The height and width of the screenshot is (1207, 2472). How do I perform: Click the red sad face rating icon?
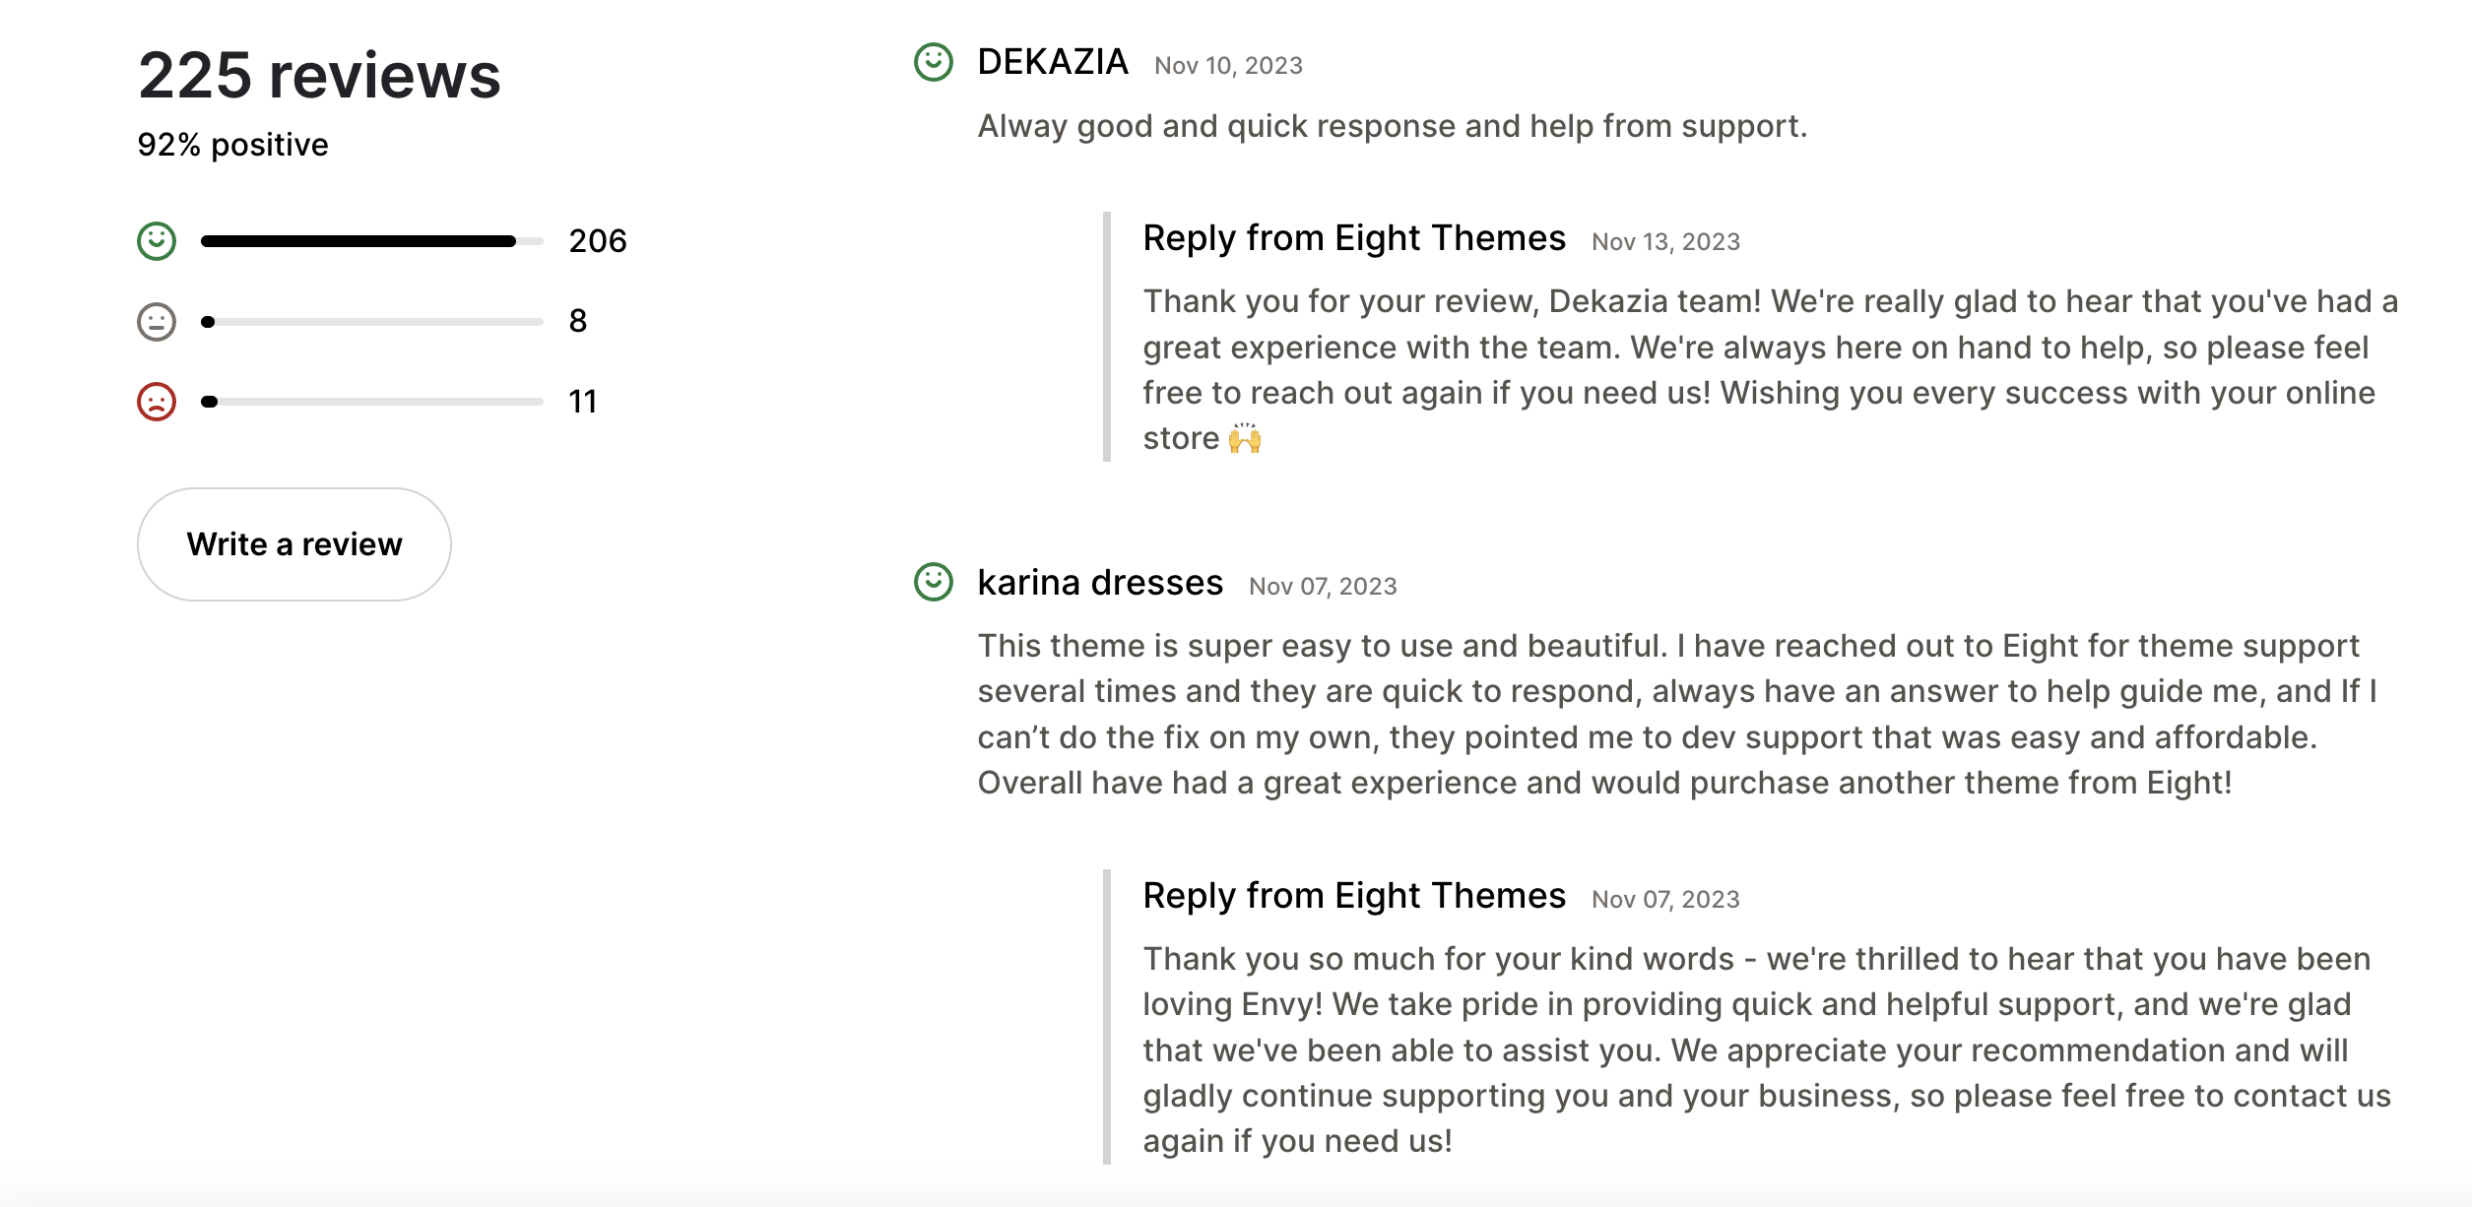click(157, 401)
